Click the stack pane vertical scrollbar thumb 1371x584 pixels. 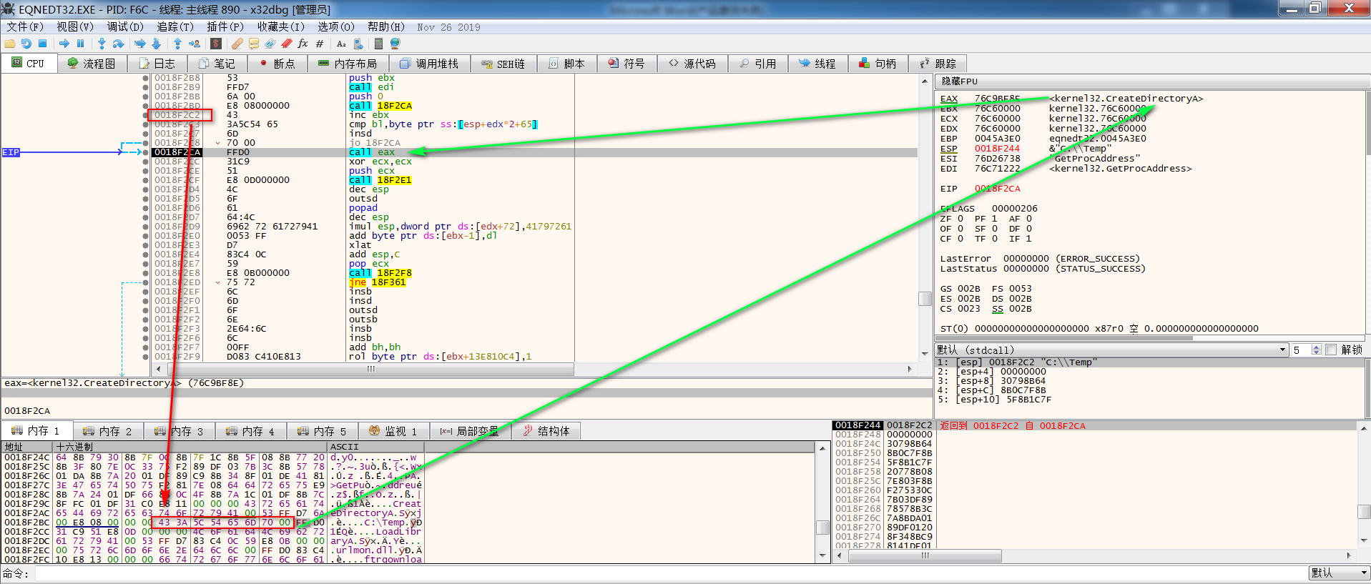[1364, 512]
